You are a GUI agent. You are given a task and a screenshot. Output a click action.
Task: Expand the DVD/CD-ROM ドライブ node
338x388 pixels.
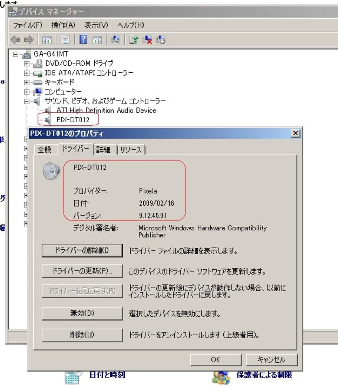[27, 64]
